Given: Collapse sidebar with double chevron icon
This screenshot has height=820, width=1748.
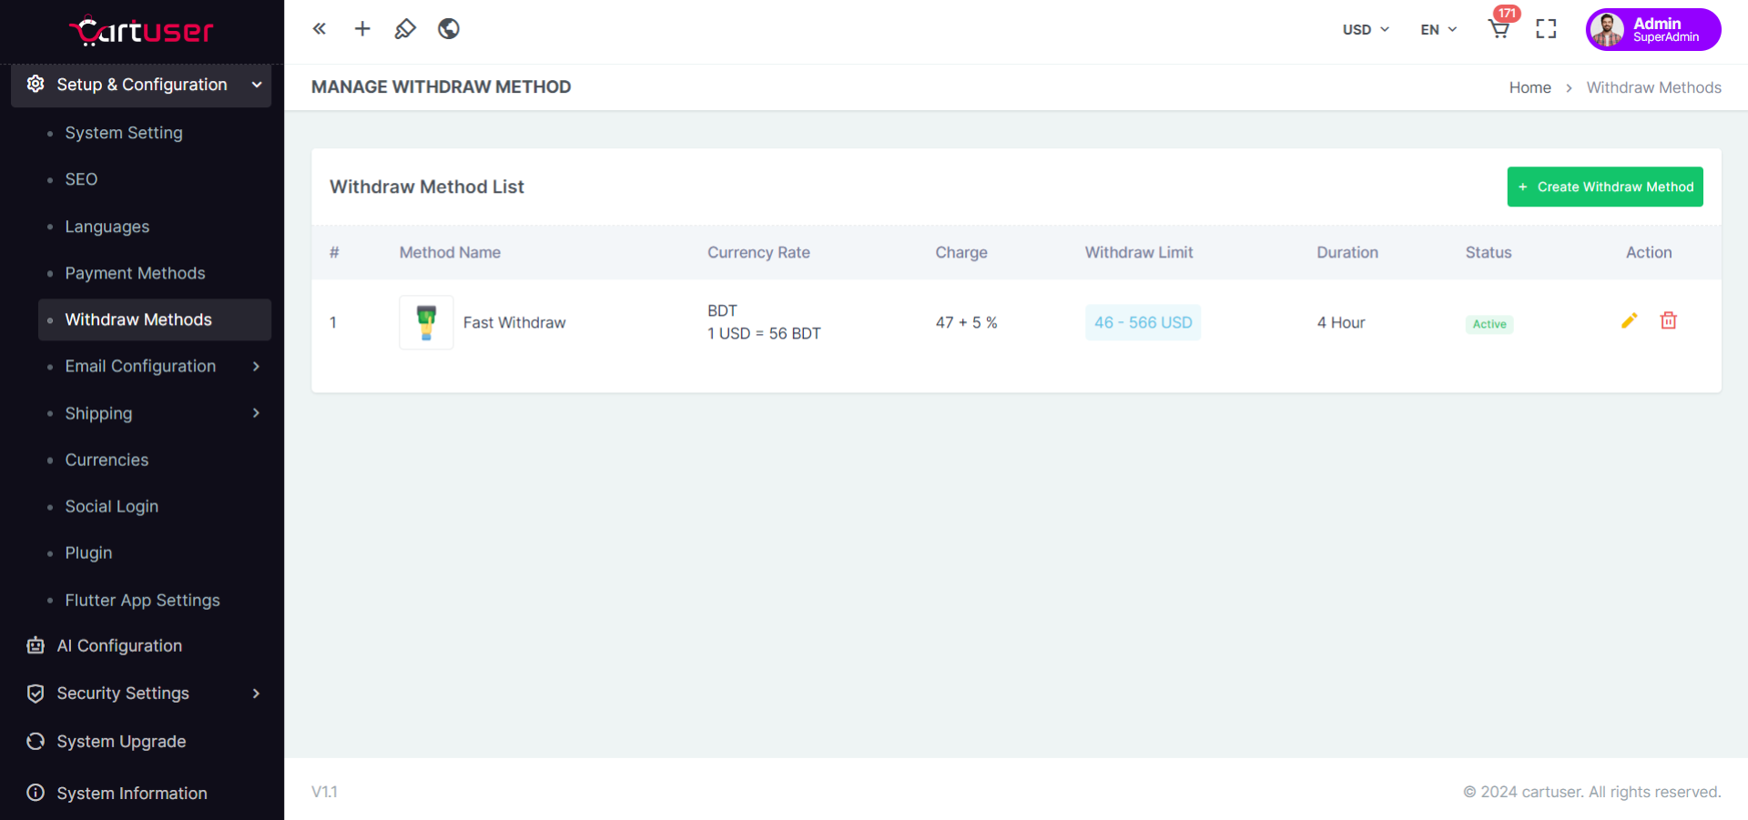Looking at the screenshot, I should click(320, 29).
